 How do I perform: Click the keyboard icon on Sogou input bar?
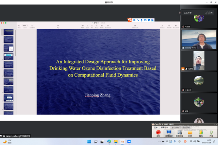coord(145,20)
